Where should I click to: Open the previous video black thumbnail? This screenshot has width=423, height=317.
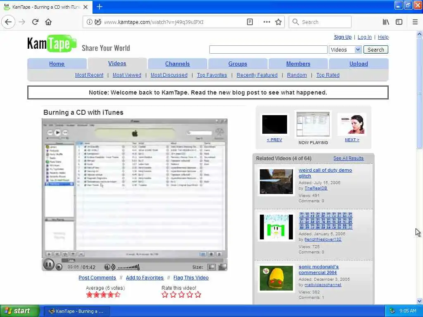(275, 124)
